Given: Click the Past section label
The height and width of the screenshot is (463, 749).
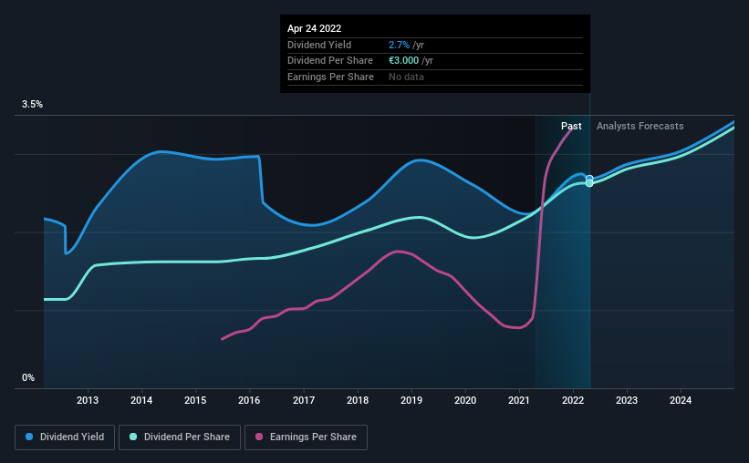Looking at the screenshot, I should 571,126.
